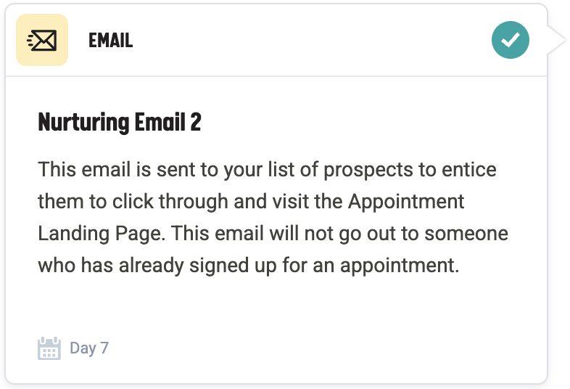Click the empty header area right of EMAIL
Screen dimensions: 570x389
[305, 41]
